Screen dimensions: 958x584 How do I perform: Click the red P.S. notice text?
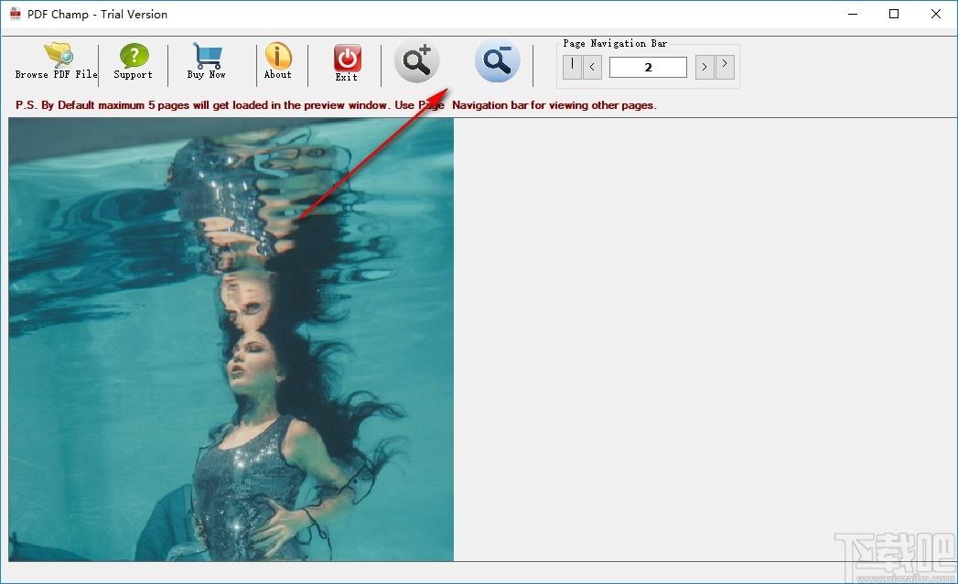(x=336, y=105)
